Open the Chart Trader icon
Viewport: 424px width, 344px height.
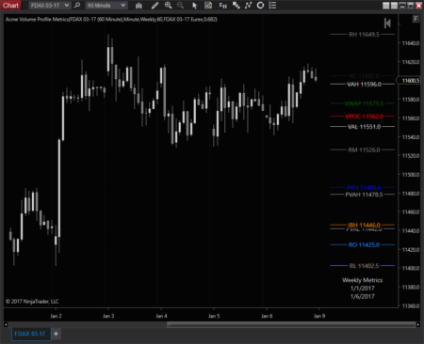pyautogui.click(x=223, y=6)
